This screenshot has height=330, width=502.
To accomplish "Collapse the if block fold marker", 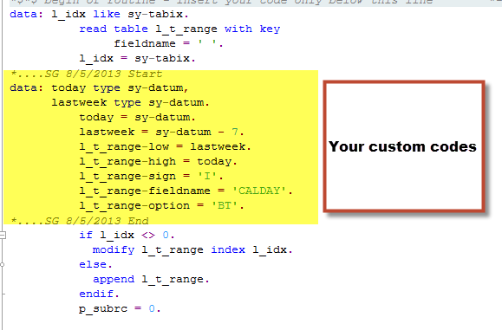I will pos(3,236).
